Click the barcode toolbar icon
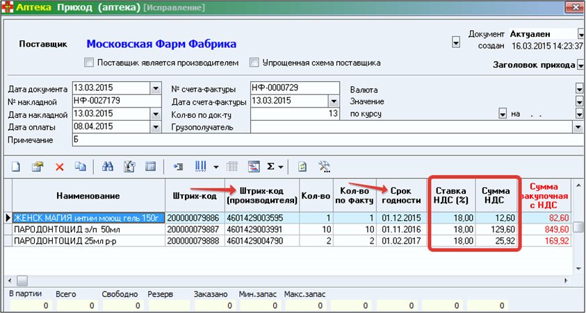This screenshot has width=586, height=313. pyautogui.click(x=201, y=167)
